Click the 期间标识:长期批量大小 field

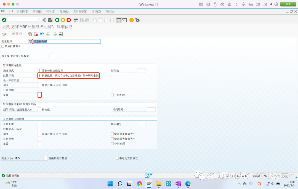39,110
